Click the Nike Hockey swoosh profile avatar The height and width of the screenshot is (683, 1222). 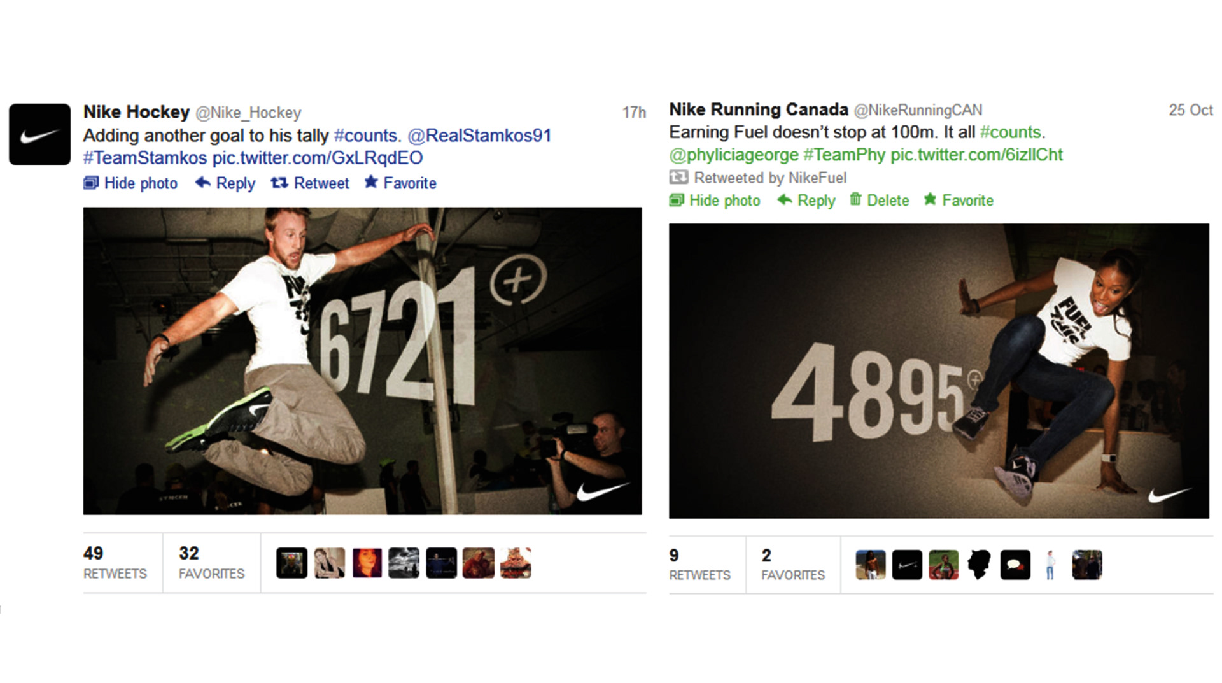(39, 134)
